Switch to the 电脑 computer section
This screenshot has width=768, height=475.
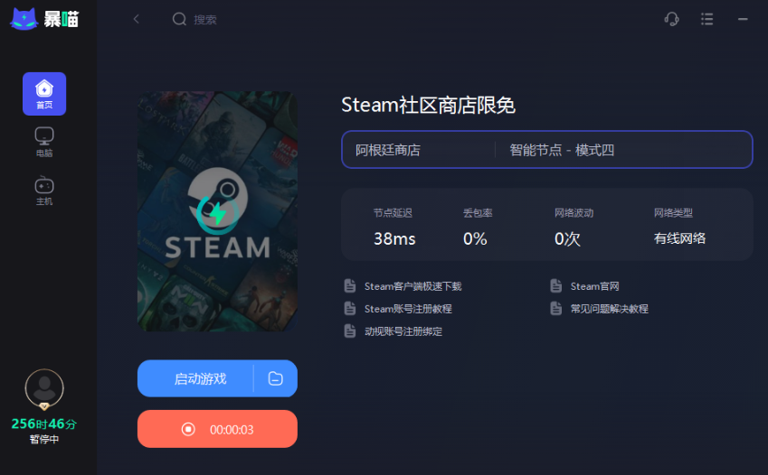pos(44,142)
